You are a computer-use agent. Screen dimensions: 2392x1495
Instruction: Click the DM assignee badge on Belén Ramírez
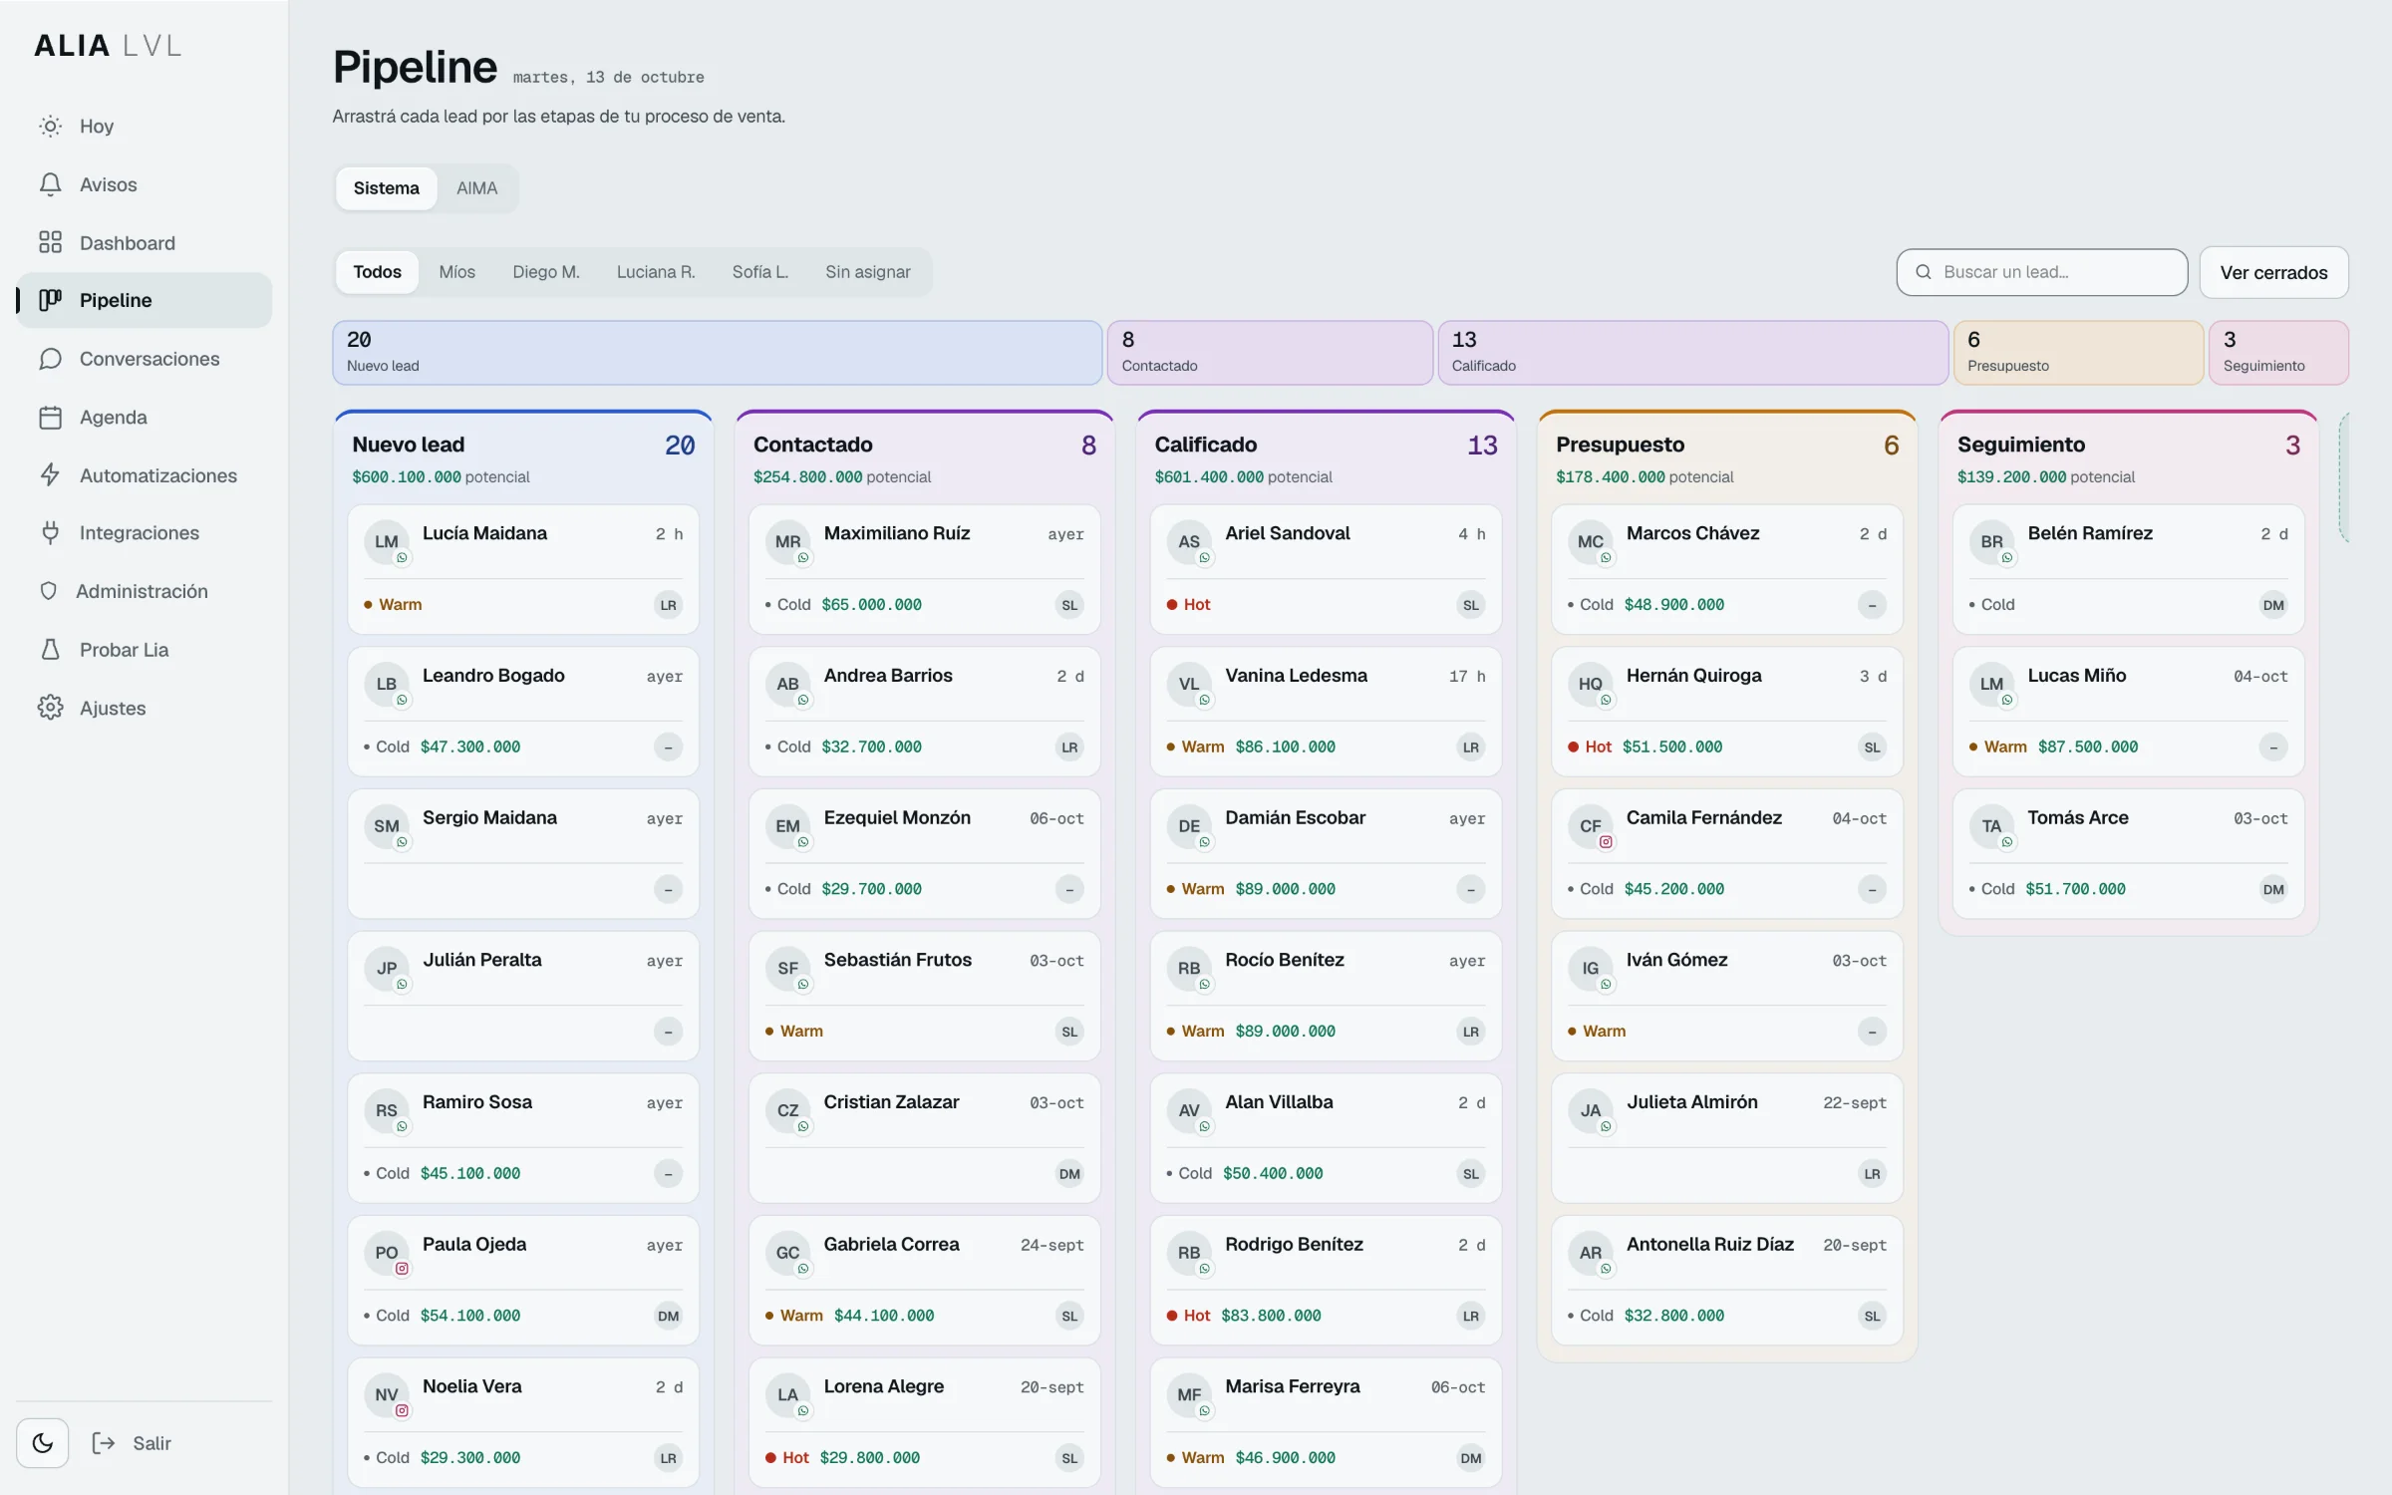click(2273, 605)
